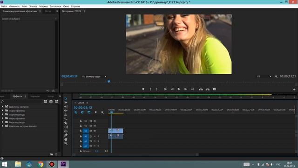
Task: Select the Razor tool
Action: [66, 123]
